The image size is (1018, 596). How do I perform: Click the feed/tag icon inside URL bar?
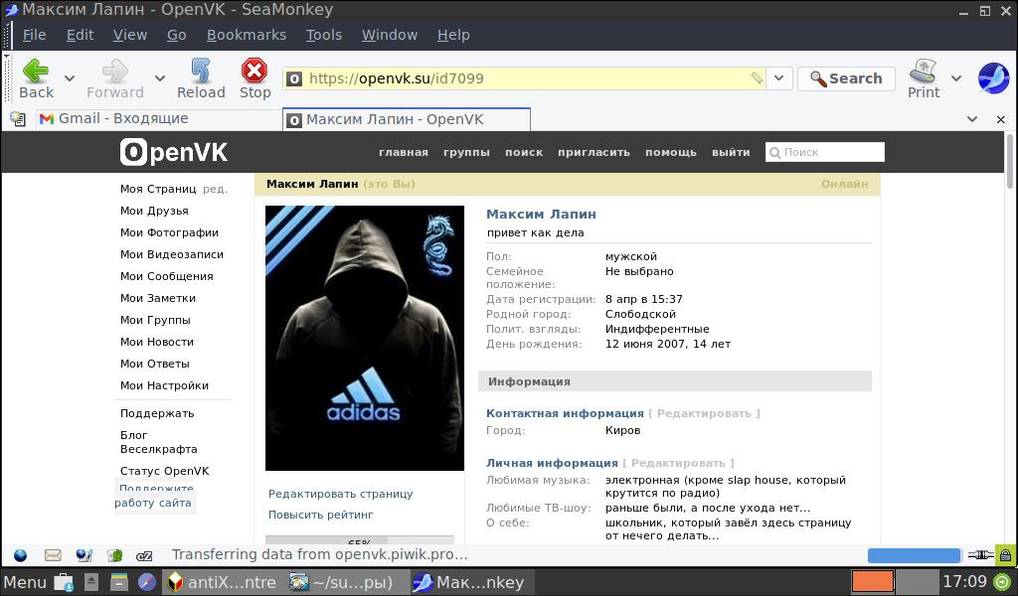click(x=757, y=78)
